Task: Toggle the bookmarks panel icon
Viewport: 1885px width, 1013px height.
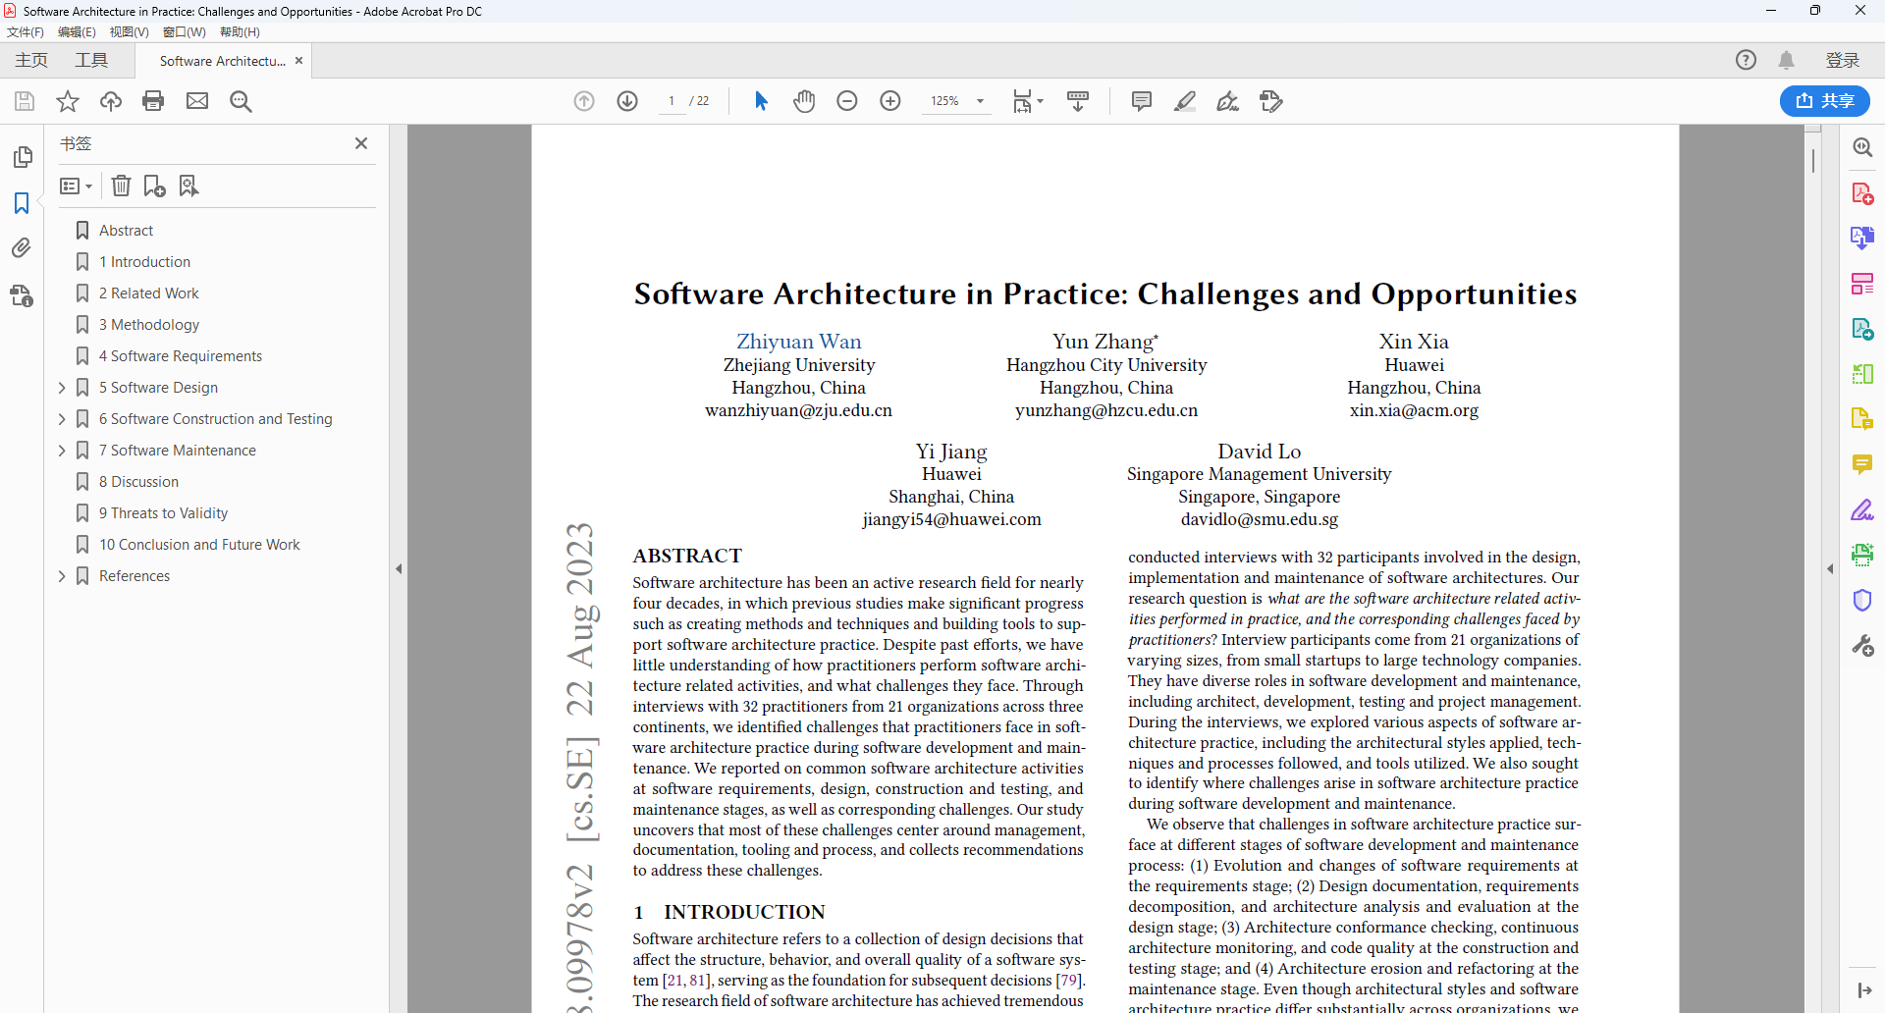Action: [22, 203]
